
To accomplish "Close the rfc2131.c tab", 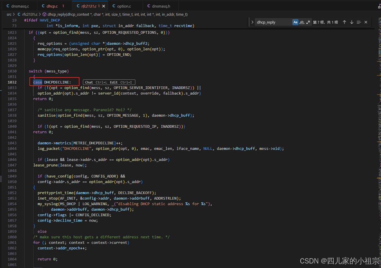I will click(104, 6).
